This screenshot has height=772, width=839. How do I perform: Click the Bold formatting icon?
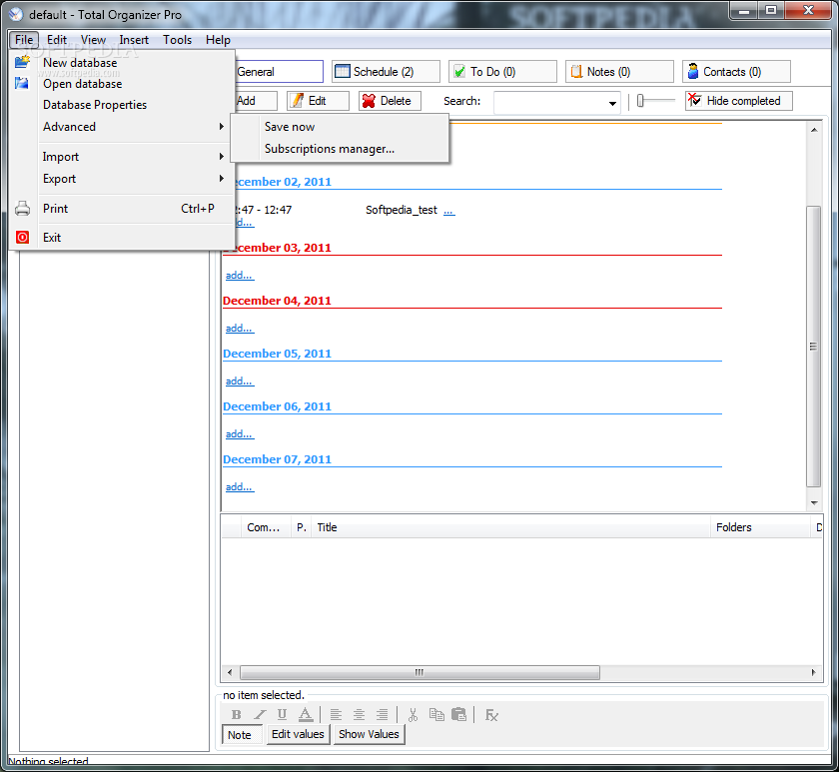[x=236, y=715]
